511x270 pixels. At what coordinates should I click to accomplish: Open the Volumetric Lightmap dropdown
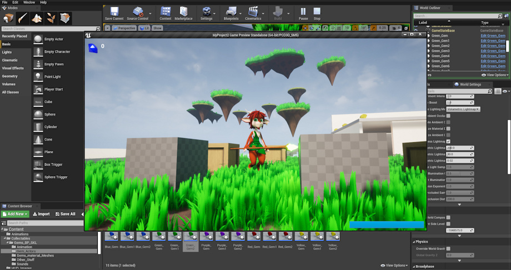tap(463, 109)
